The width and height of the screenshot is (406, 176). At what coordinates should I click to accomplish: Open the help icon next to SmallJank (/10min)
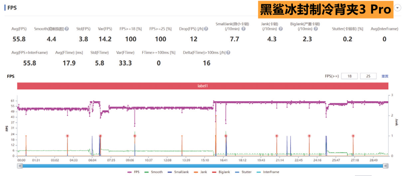[243, 29]
